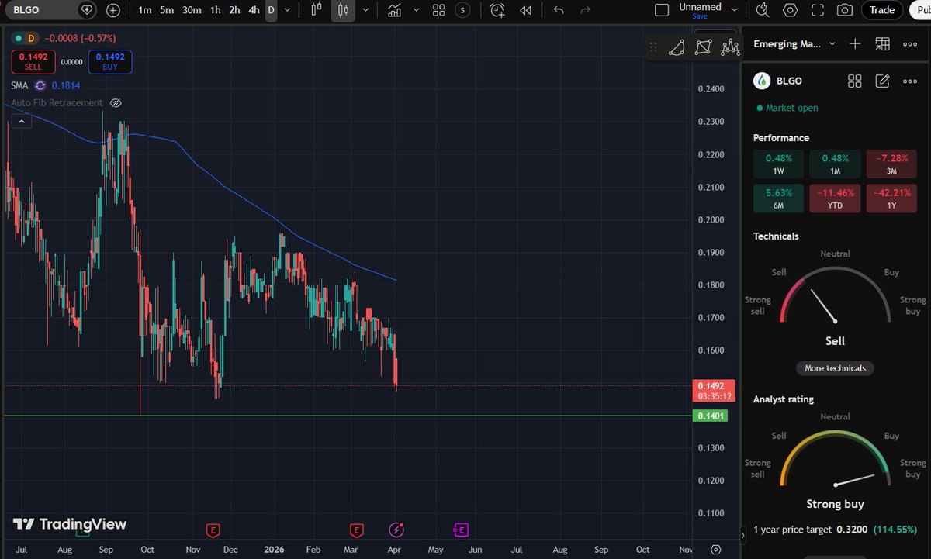The height and width of the screenshot is (559, 931).
Task: Click the More technicals button
Action: (835, 368)
